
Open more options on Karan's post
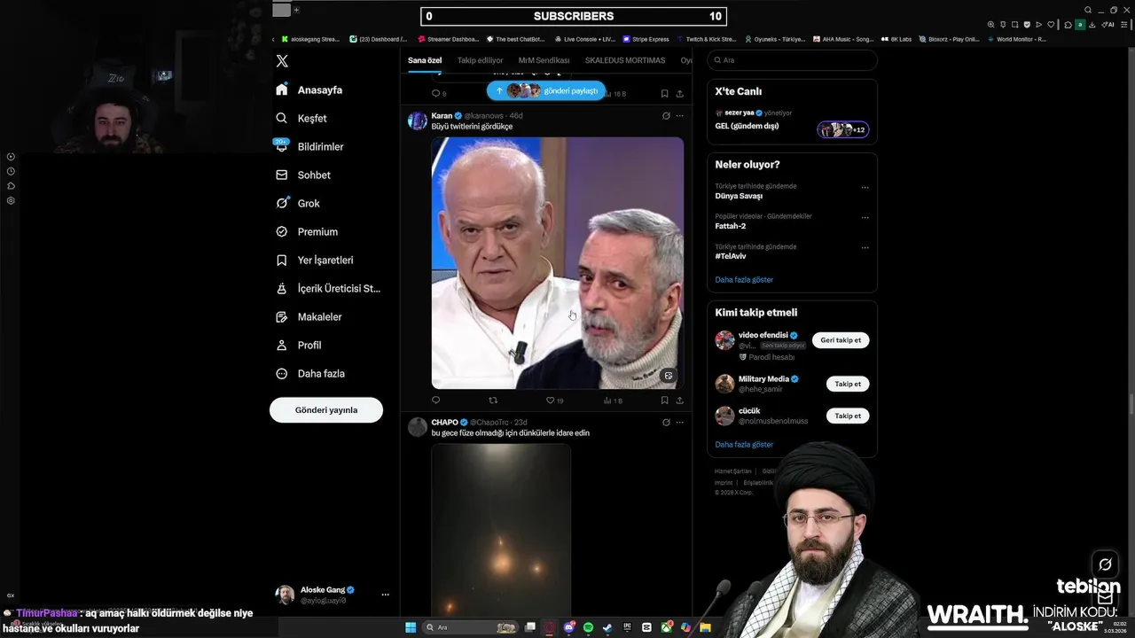pyautogui.click(x=680, y=115)
